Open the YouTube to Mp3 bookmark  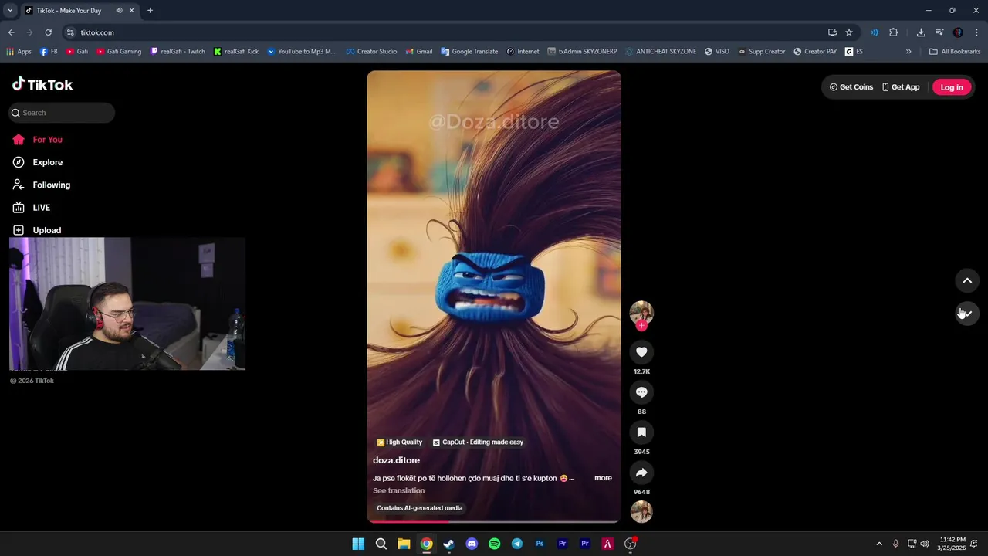(x=301, y=52)
